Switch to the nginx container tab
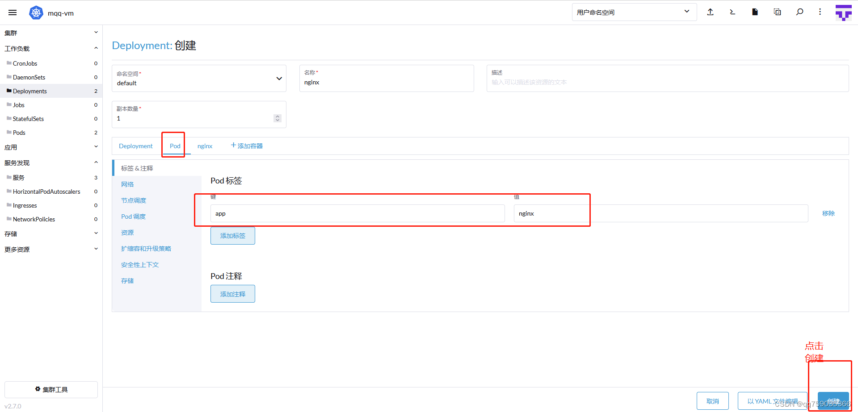858x412 pixels. coord(205,146)
